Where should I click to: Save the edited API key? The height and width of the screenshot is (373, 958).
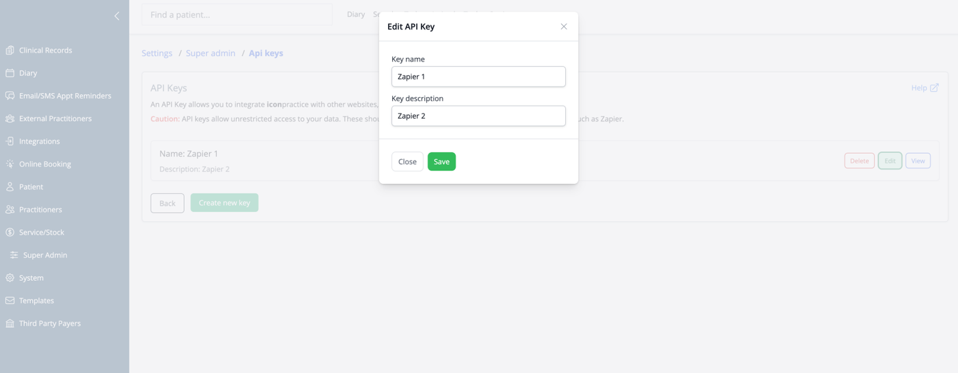pos(441,161)
